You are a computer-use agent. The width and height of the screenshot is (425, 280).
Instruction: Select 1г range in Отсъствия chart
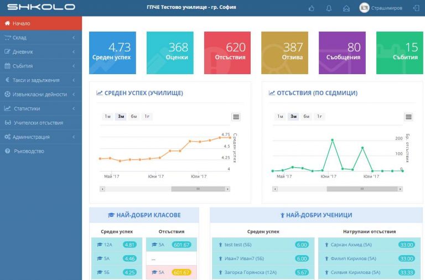click(320, 116)
